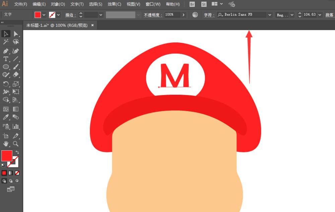Select the Ellipse tool

(x=6, y=67)
